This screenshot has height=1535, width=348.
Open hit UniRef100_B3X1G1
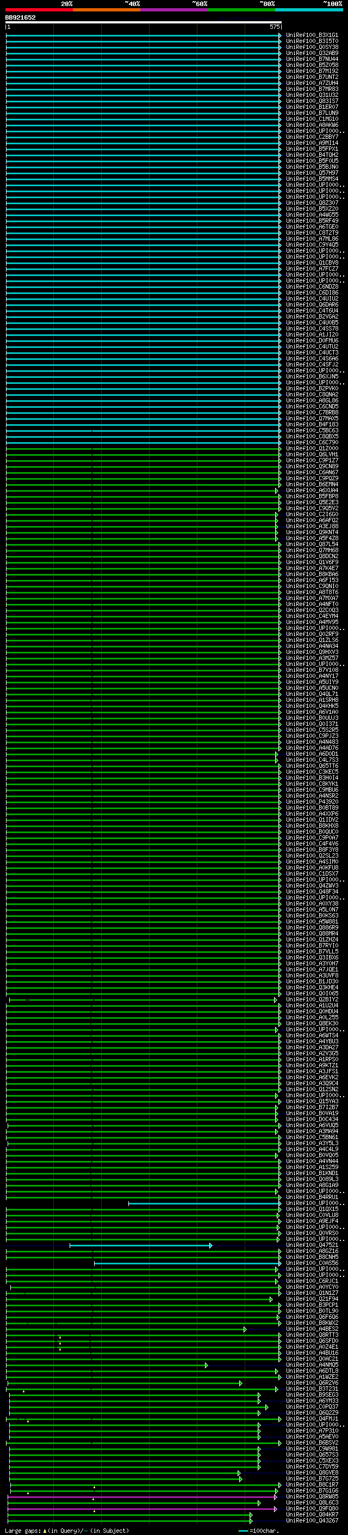pyautogui.click(x=312, y=35)
